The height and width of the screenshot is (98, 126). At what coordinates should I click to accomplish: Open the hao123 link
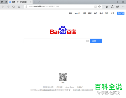[77, 13]
